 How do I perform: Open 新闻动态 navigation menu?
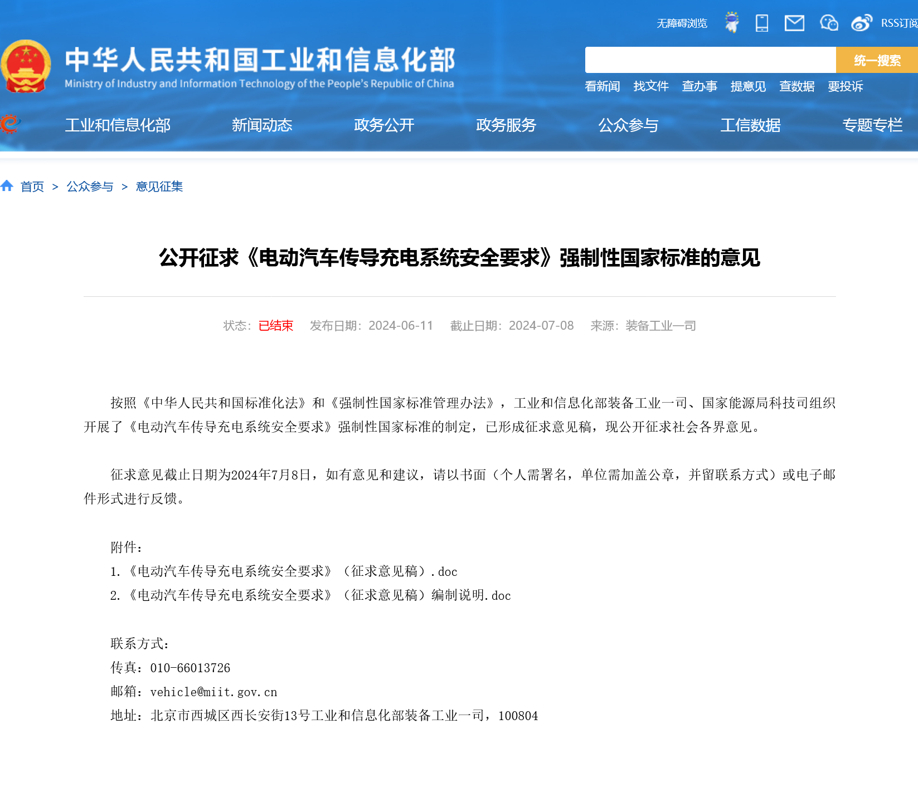click(x=262, y=125)
